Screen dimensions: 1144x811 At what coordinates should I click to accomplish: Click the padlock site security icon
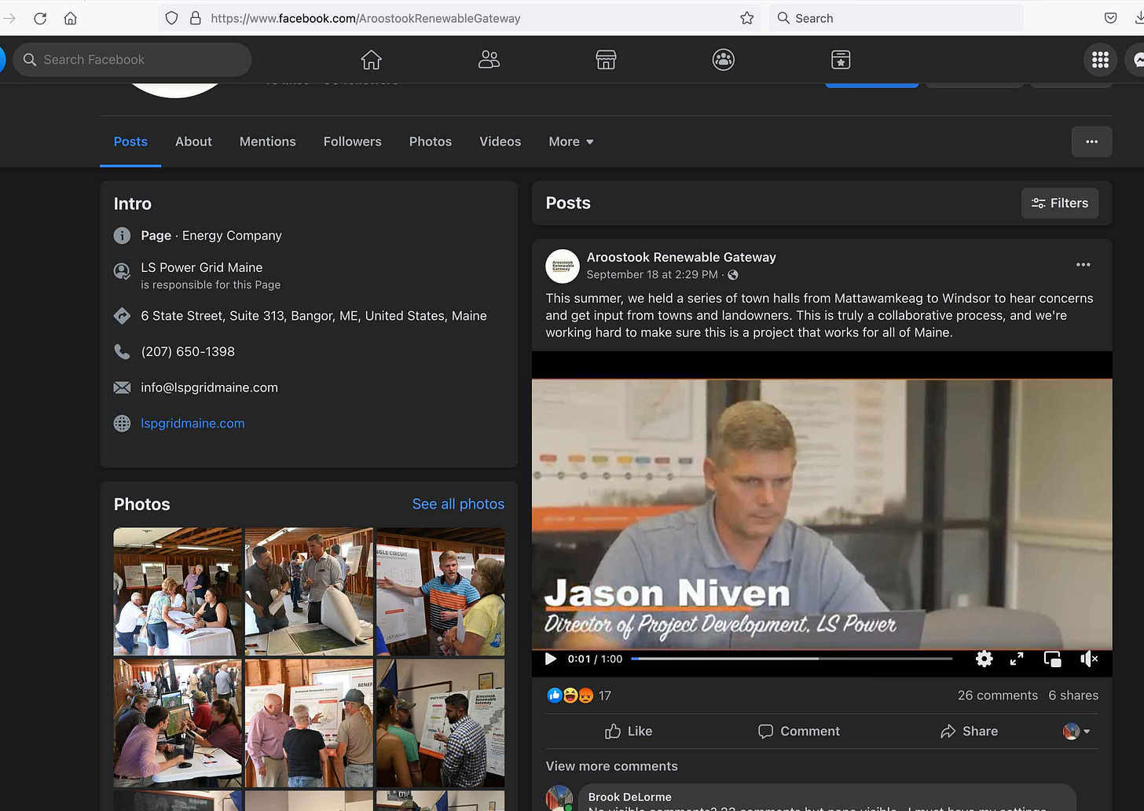pyautogui.click(x=196, y=18)
